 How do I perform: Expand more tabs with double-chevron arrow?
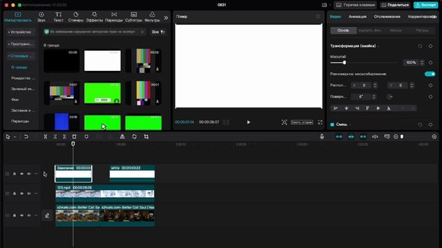point(166,18)
